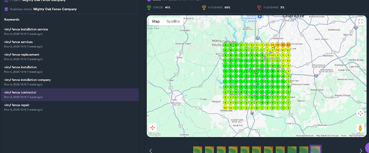Click the highlighted purple-bordered scan thumbnail
369x153 pixels.
[315, 149]
